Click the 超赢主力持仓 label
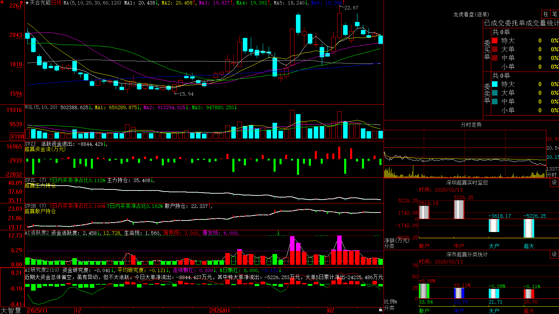This screenshot has height=314, width=559. (x=40, y=186)
